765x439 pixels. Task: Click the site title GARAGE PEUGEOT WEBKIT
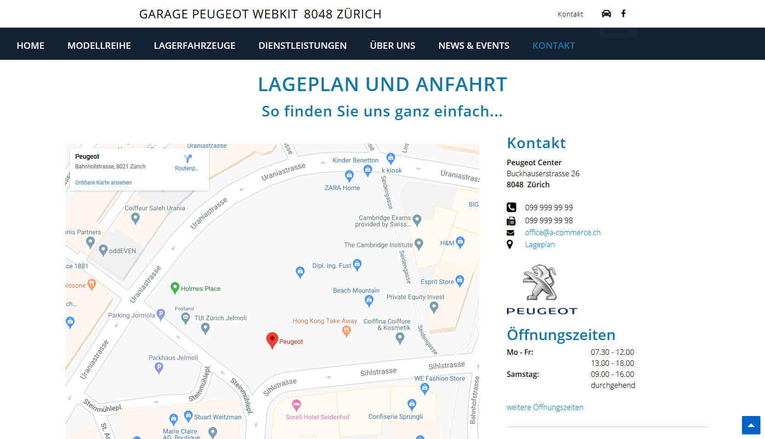219,14
